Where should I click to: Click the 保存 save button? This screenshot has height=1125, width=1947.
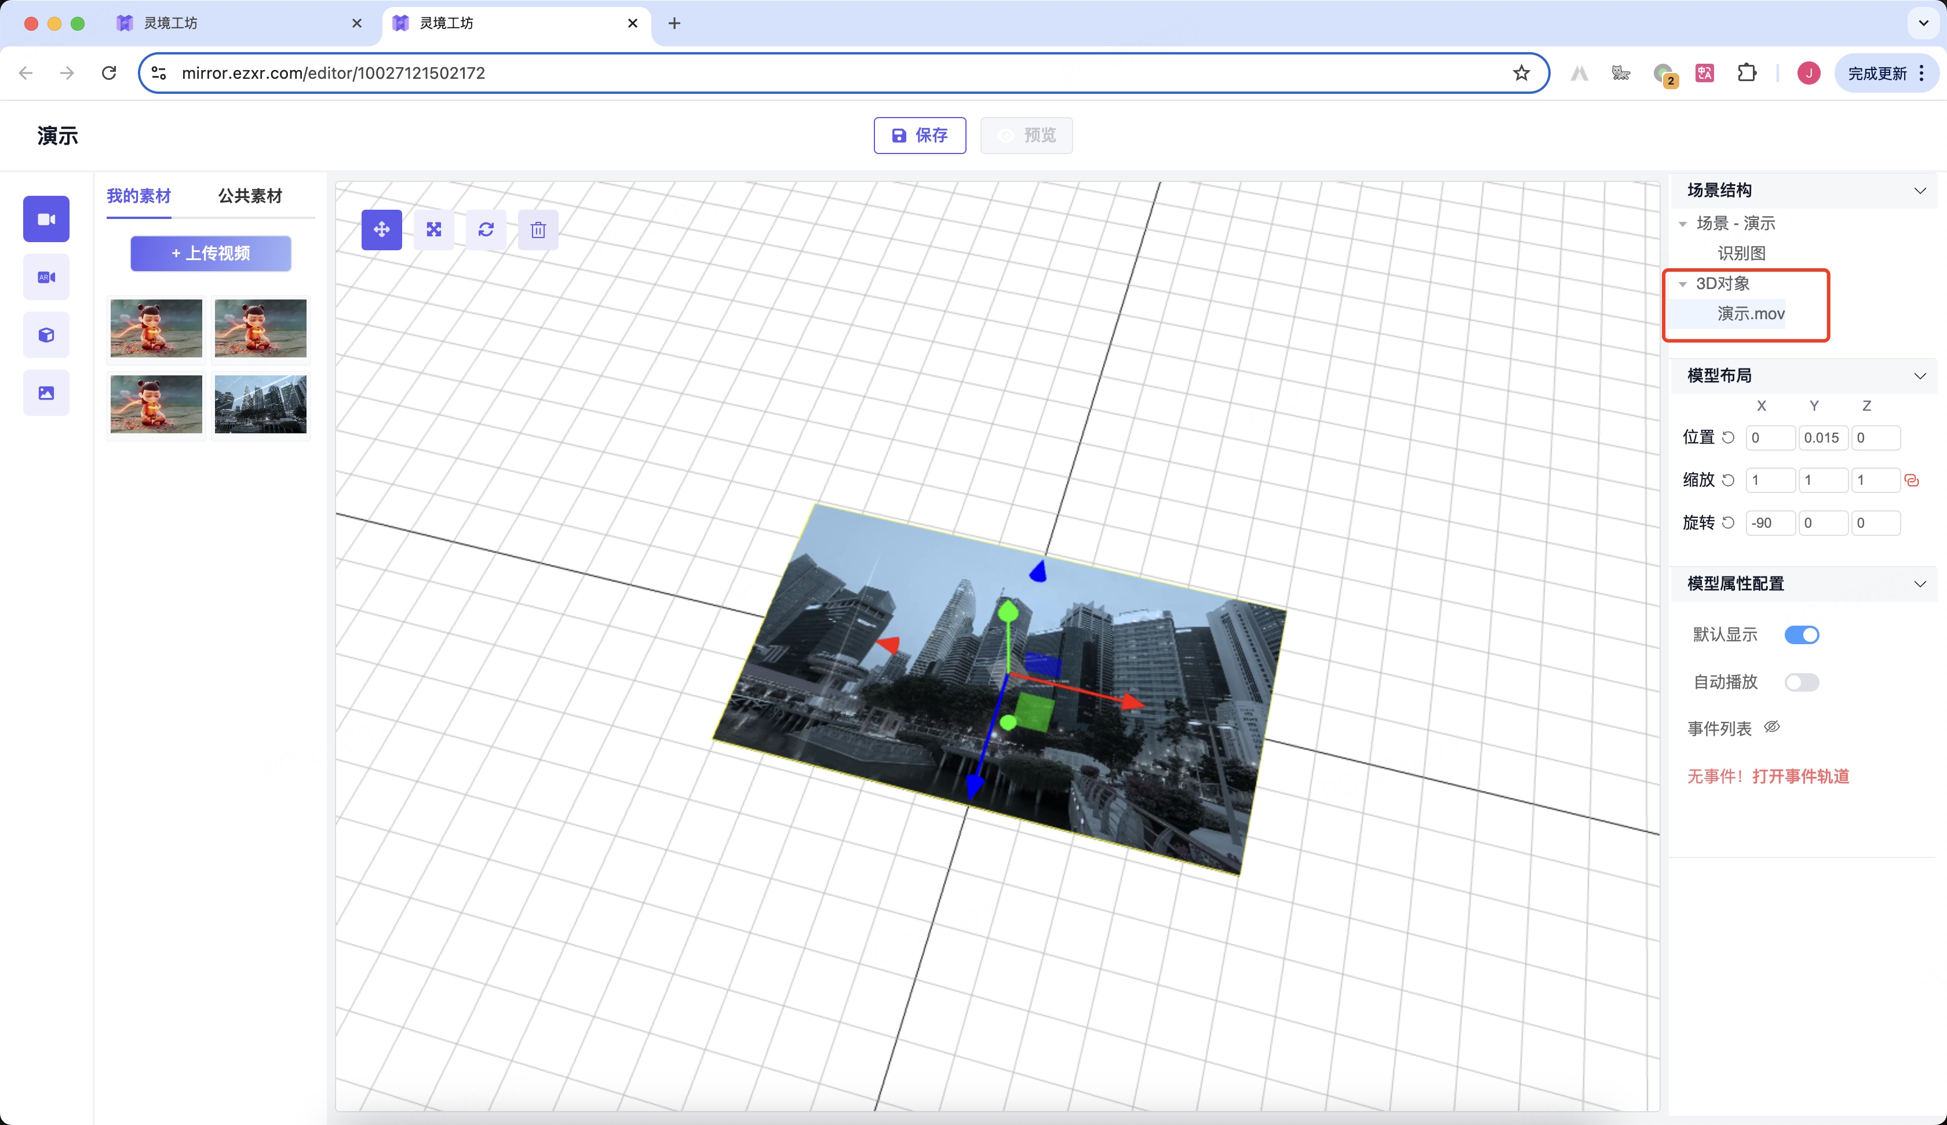(x=920, y=135)
